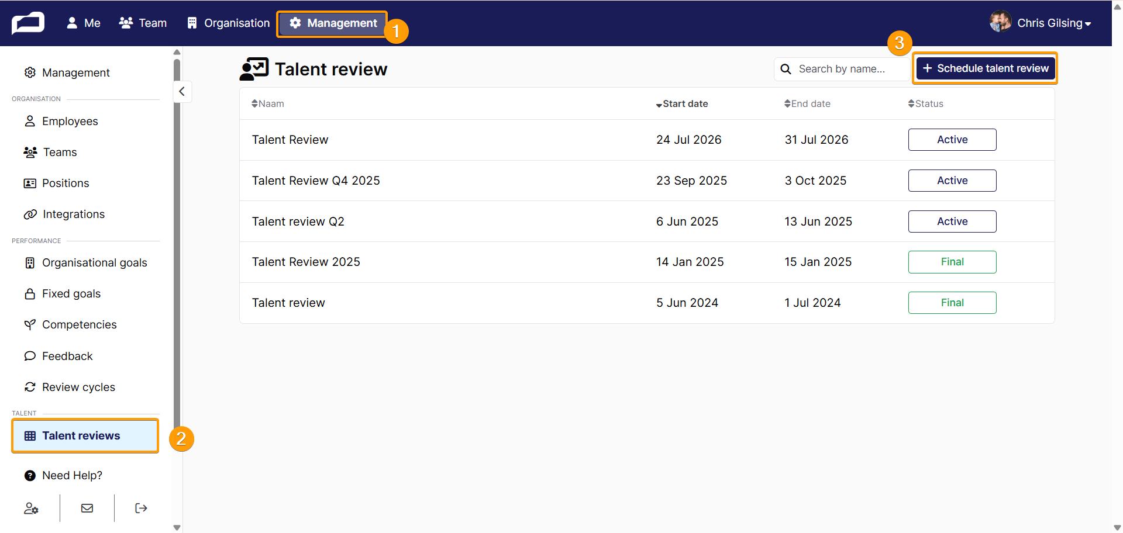Open the Team top menu item
The width and height of the screenshot is (1123, 533).
[143, 23]
